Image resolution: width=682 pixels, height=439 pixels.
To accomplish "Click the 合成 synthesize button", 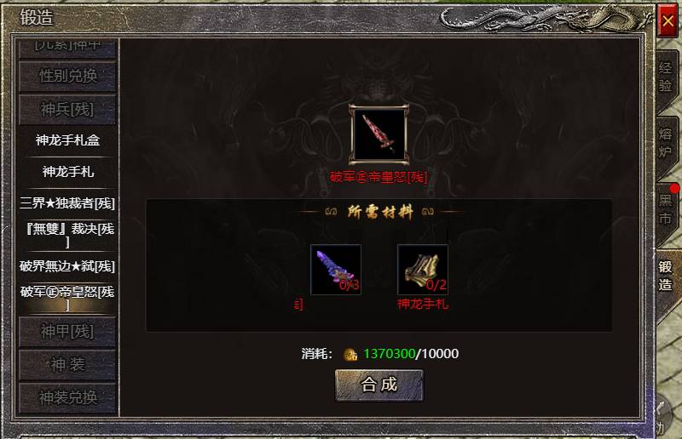I will point(379,385).
